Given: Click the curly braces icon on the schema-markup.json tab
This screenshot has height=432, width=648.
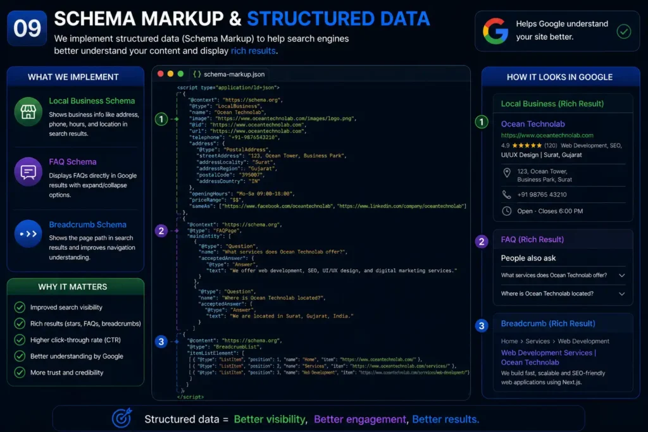Looking at the screenshot, I should [x=197, y=75].
